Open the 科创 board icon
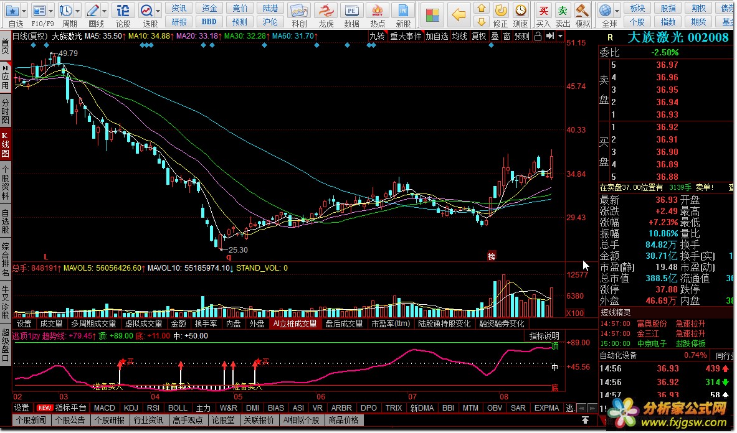This screenshot has height=433, width=737. [x=299, y=11]
